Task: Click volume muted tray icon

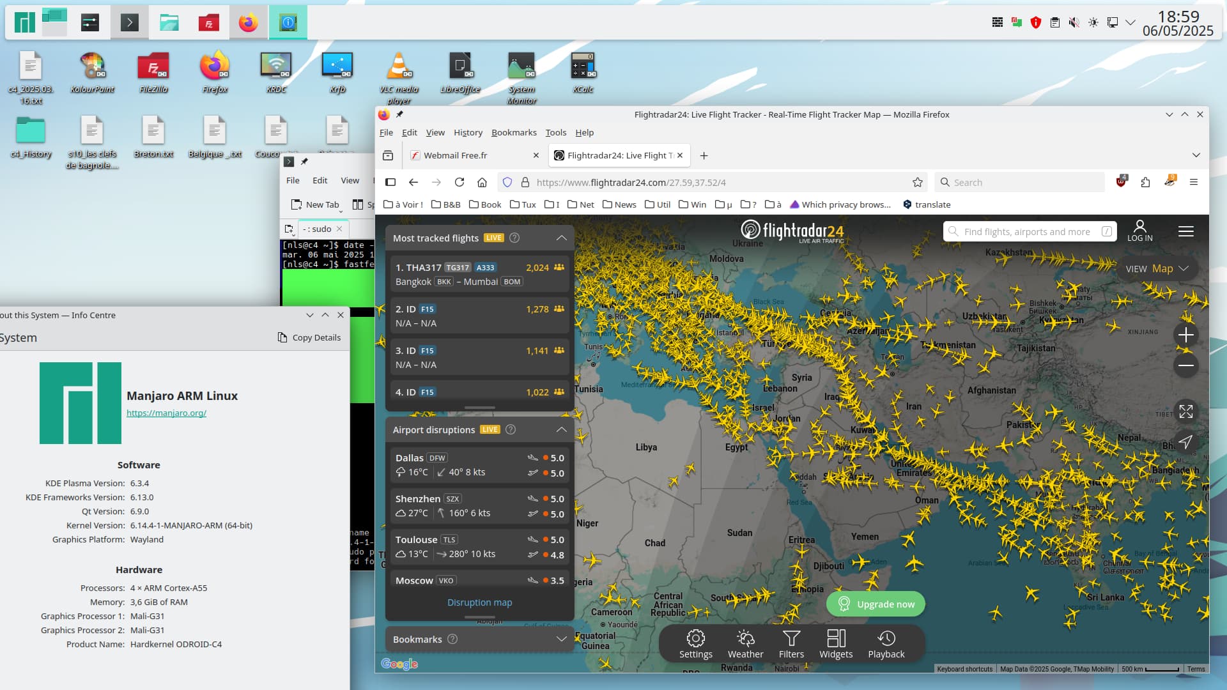Action: [1074, 22]
